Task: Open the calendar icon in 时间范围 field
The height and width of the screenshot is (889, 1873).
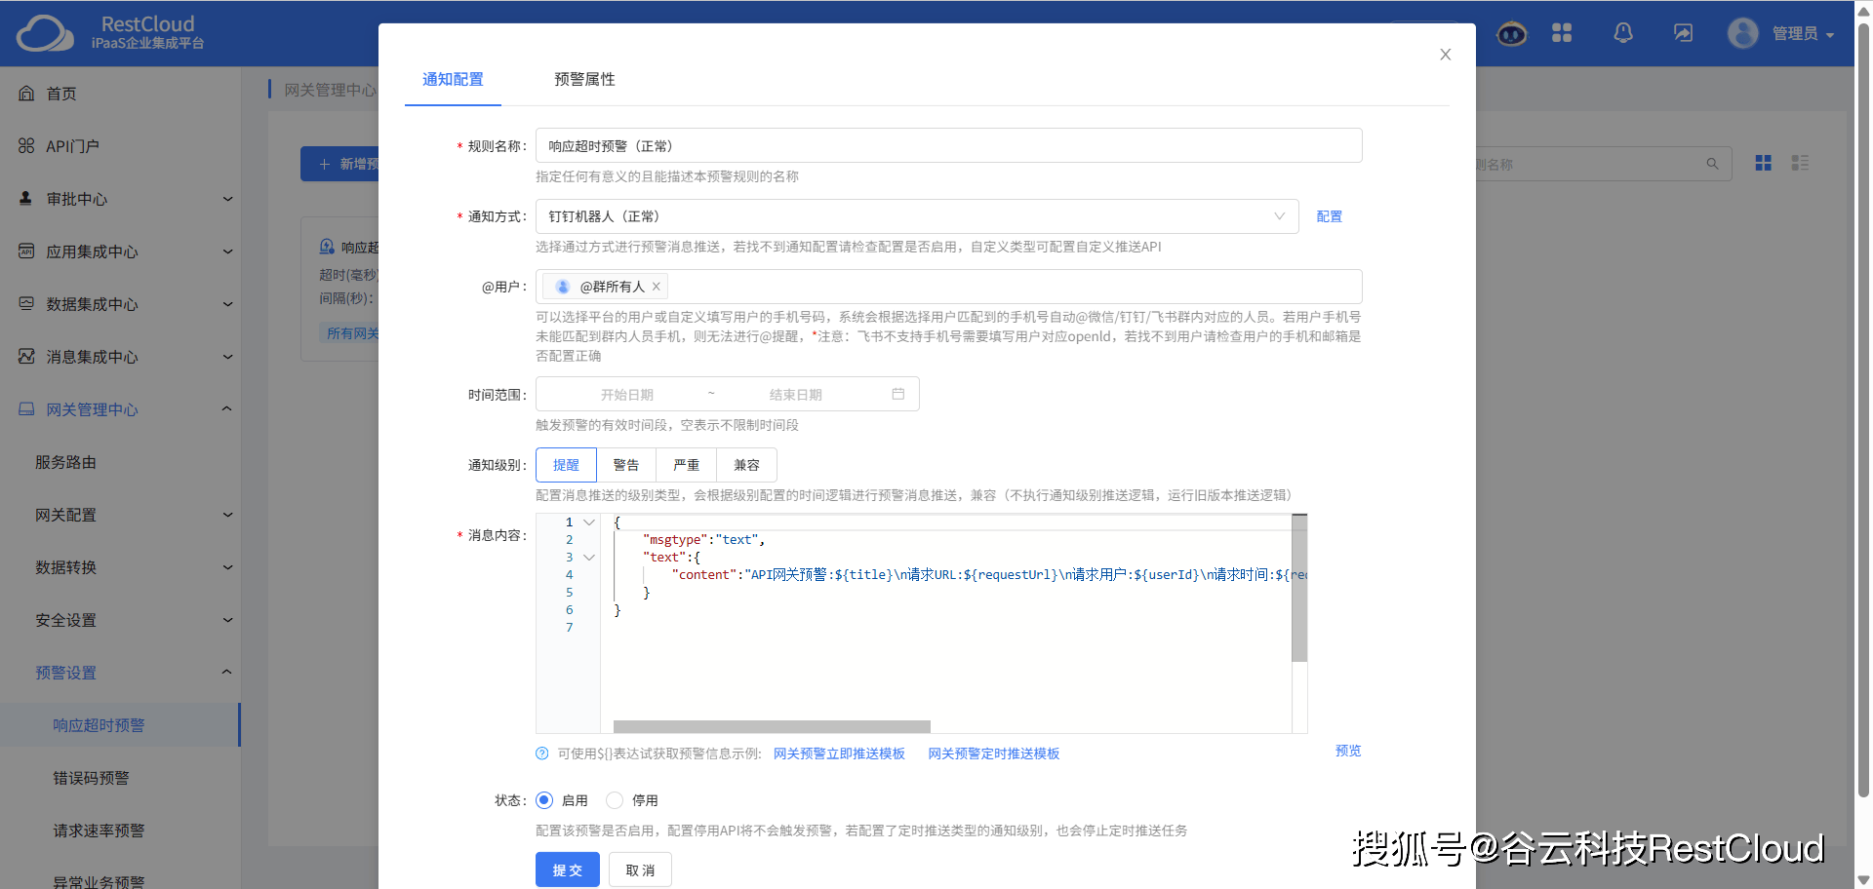Action: click(x=898, y=393)
